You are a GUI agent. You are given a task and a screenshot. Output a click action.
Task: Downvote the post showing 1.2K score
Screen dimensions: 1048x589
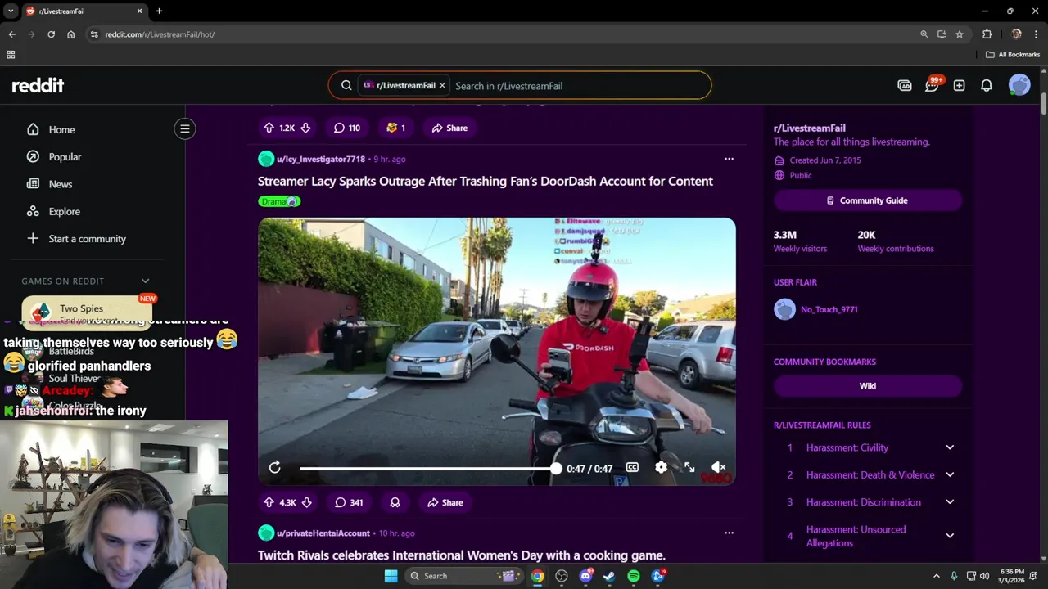point(305,128)
